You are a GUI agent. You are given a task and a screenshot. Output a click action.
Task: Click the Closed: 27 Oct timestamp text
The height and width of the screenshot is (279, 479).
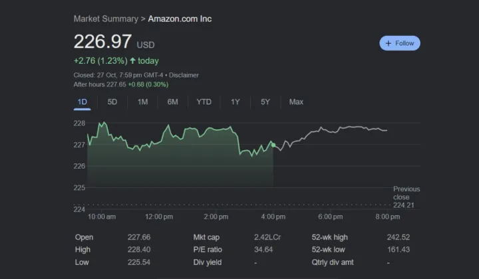coord(118,75)
